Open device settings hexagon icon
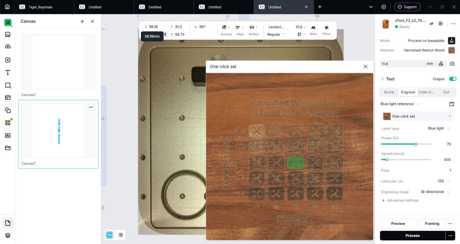The height and width of the screenshot is (244, 460). click(441, 23)
